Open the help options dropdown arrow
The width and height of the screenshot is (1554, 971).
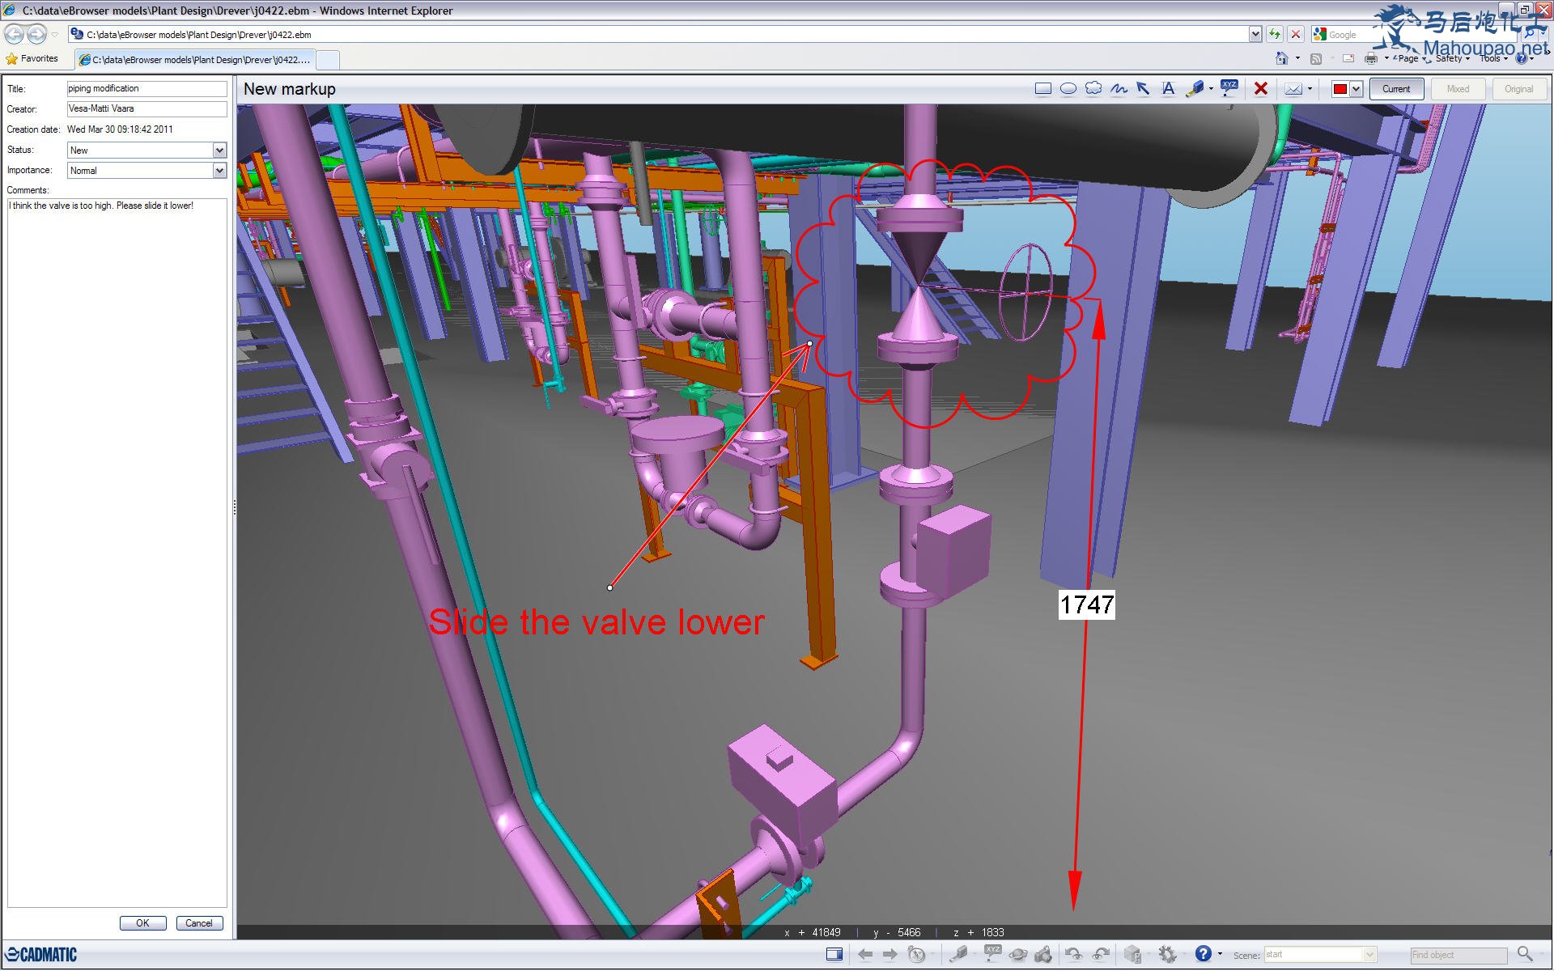click(x=1220, y=955)
